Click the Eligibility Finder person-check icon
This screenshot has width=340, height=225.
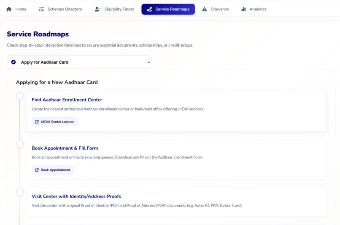97,9
